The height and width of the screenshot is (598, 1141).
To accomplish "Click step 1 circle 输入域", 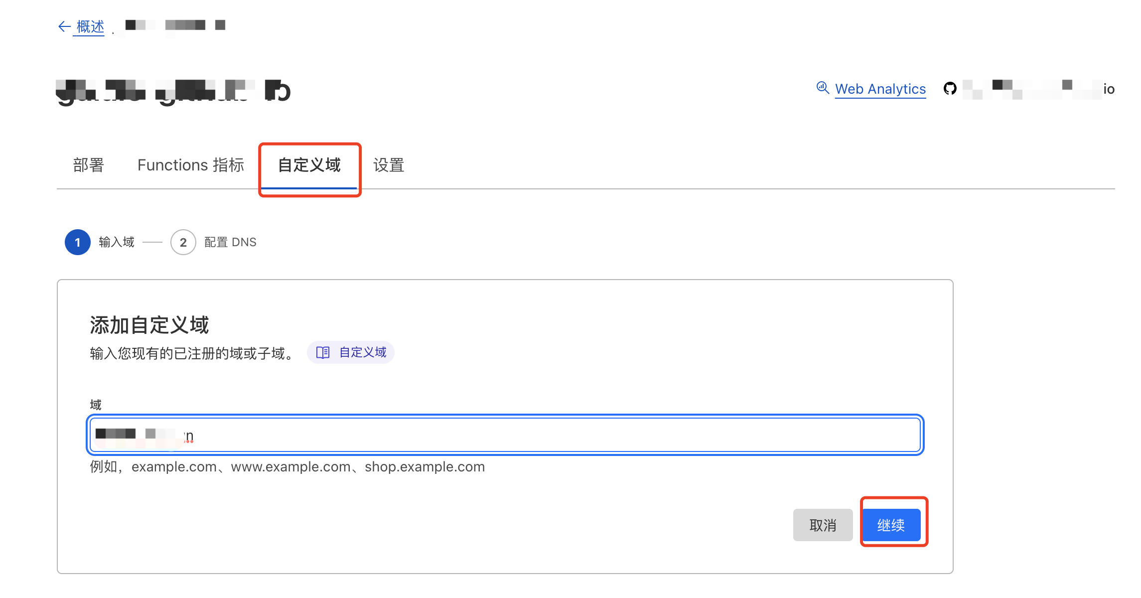I will (x=78, y=242).
